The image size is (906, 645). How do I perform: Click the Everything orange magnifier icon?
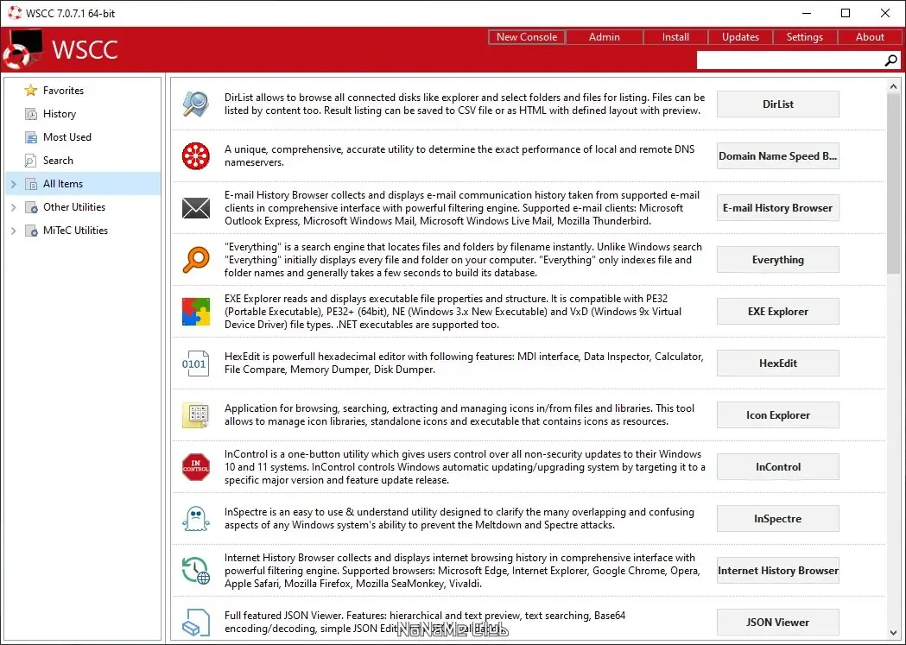coord(196,259)
